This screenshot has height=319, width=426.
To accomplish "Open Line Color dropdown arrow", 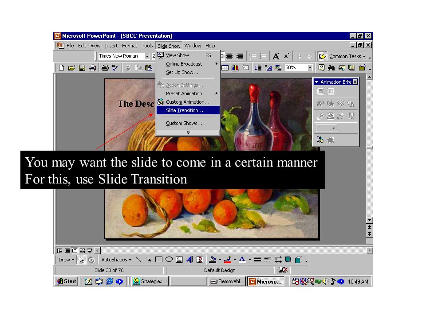I will tap(235, 260).
